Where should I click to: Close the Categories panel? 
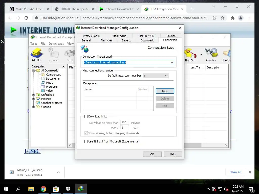(63, 66)
